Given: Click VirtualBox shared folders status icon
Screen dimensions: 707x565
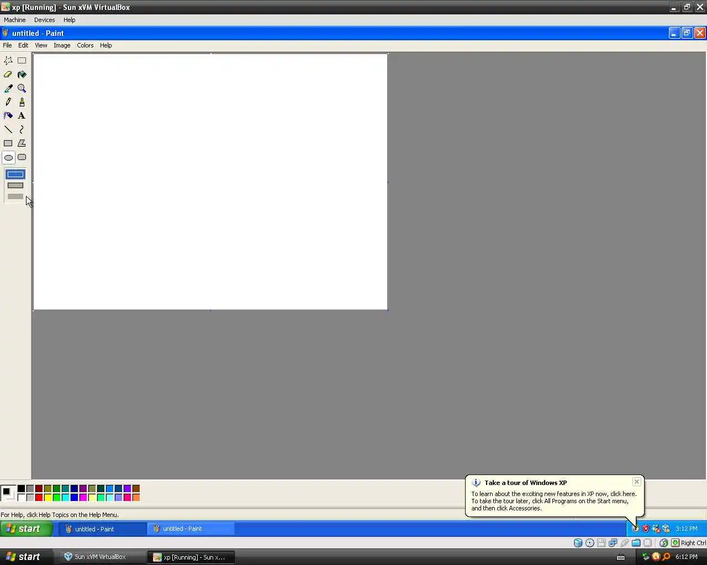Looking at the screenshot, I should click(636, 543).
